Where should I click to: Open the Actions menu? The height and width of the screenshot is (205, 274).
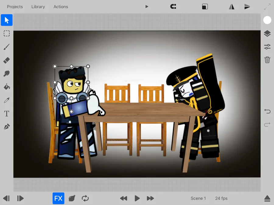click(61, 7)
